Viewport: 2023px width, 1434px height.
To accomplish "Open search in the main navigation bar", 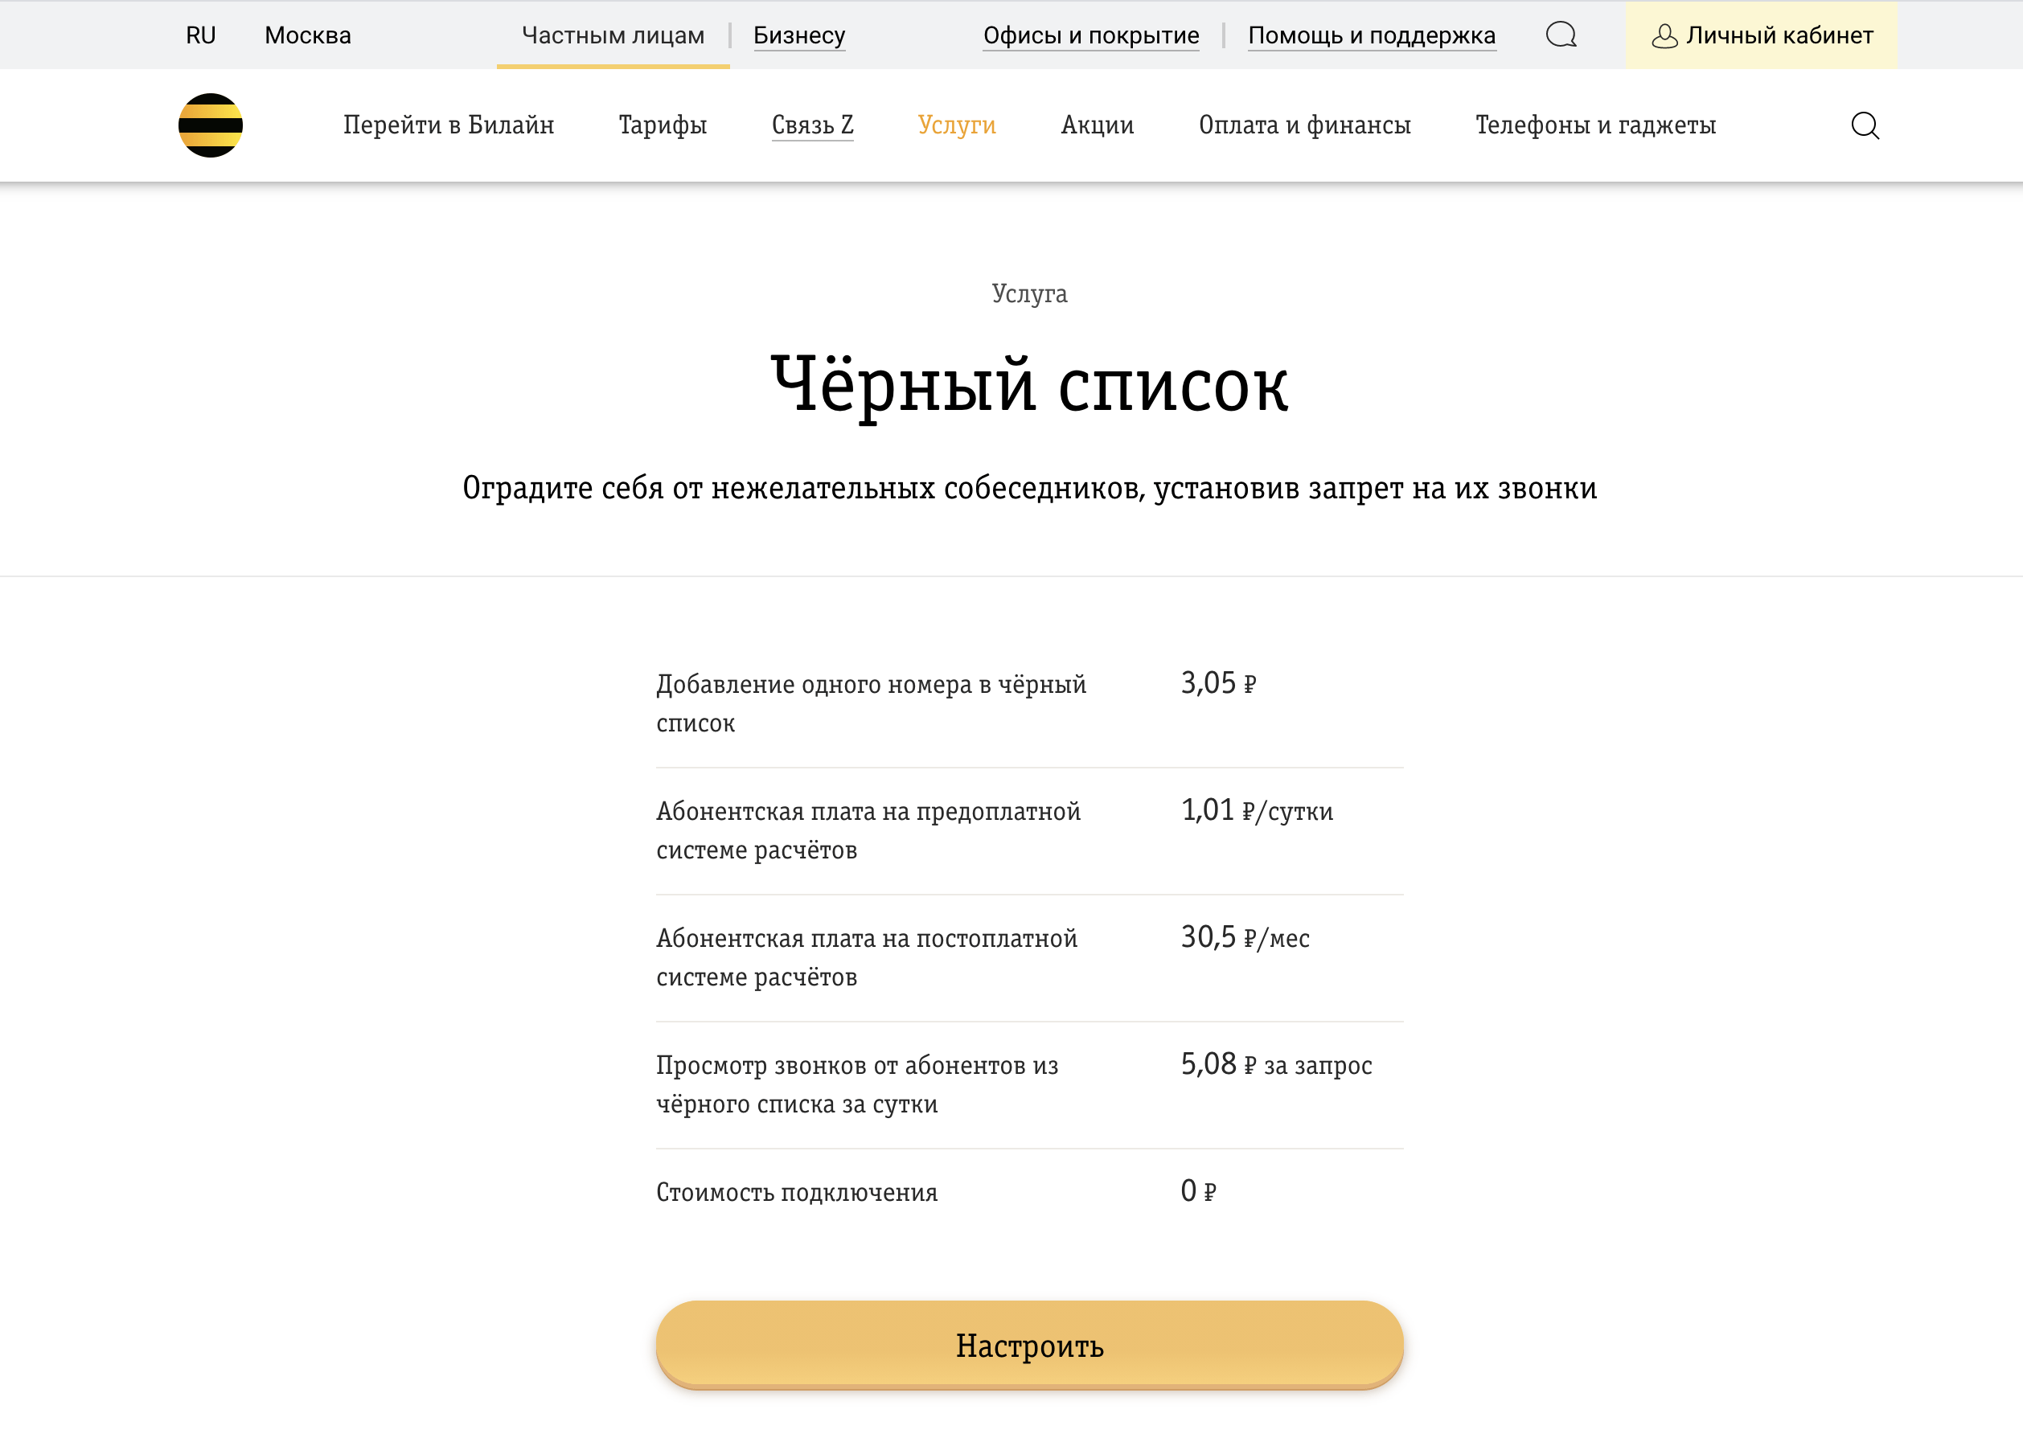I will (x=1865, y=125).
